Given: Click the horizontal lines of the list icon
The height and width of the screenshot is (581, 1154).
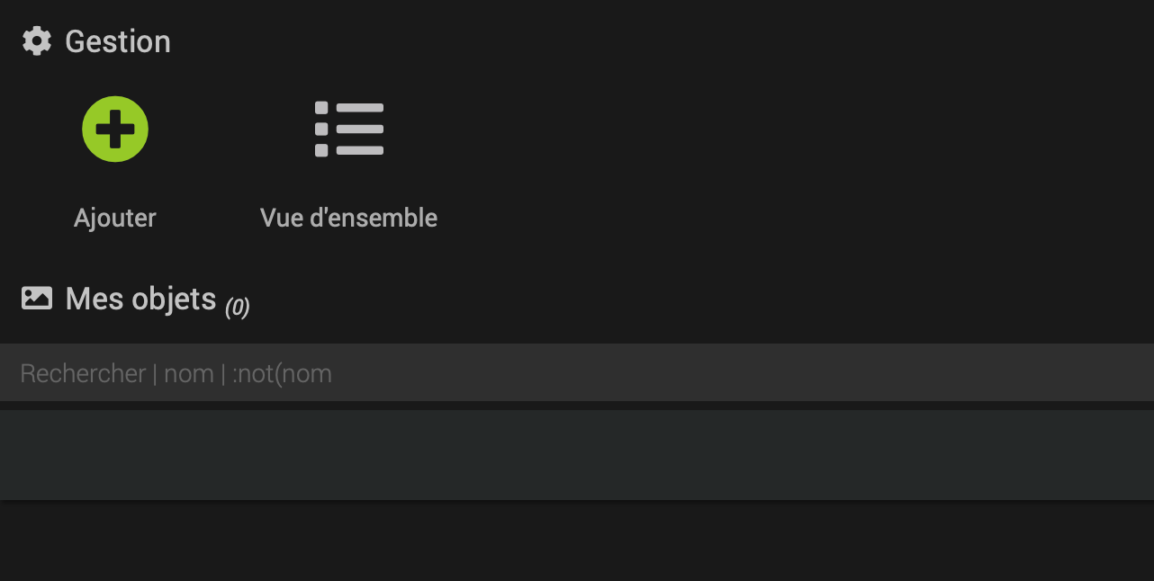Looking at the screenshot, I should pyautogui.click(x=360, y=129).
